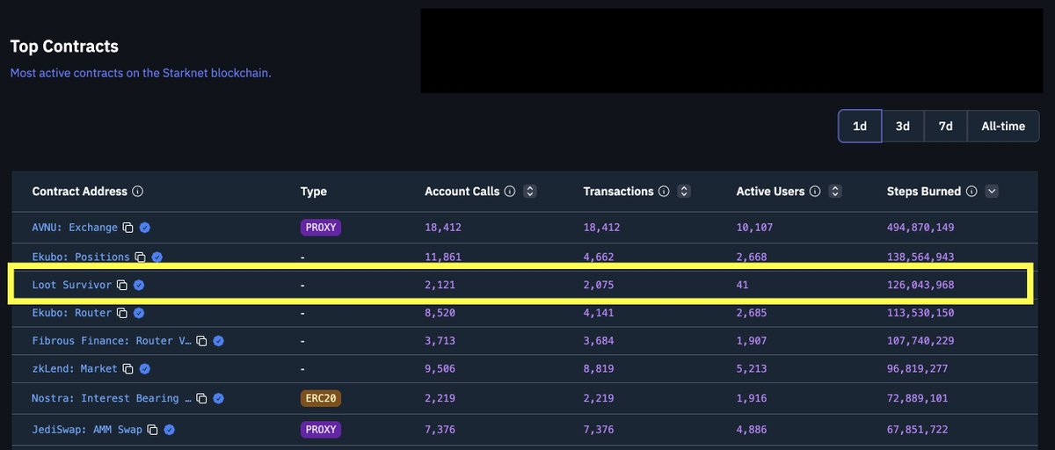Show info tooltip for Steps Burned column
1055x450 pixels.
coord(971,192)
